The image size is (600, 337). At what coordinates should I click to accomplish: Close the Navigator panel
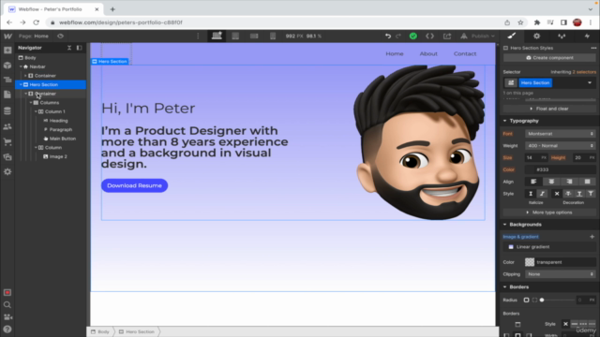click(69, 48)
